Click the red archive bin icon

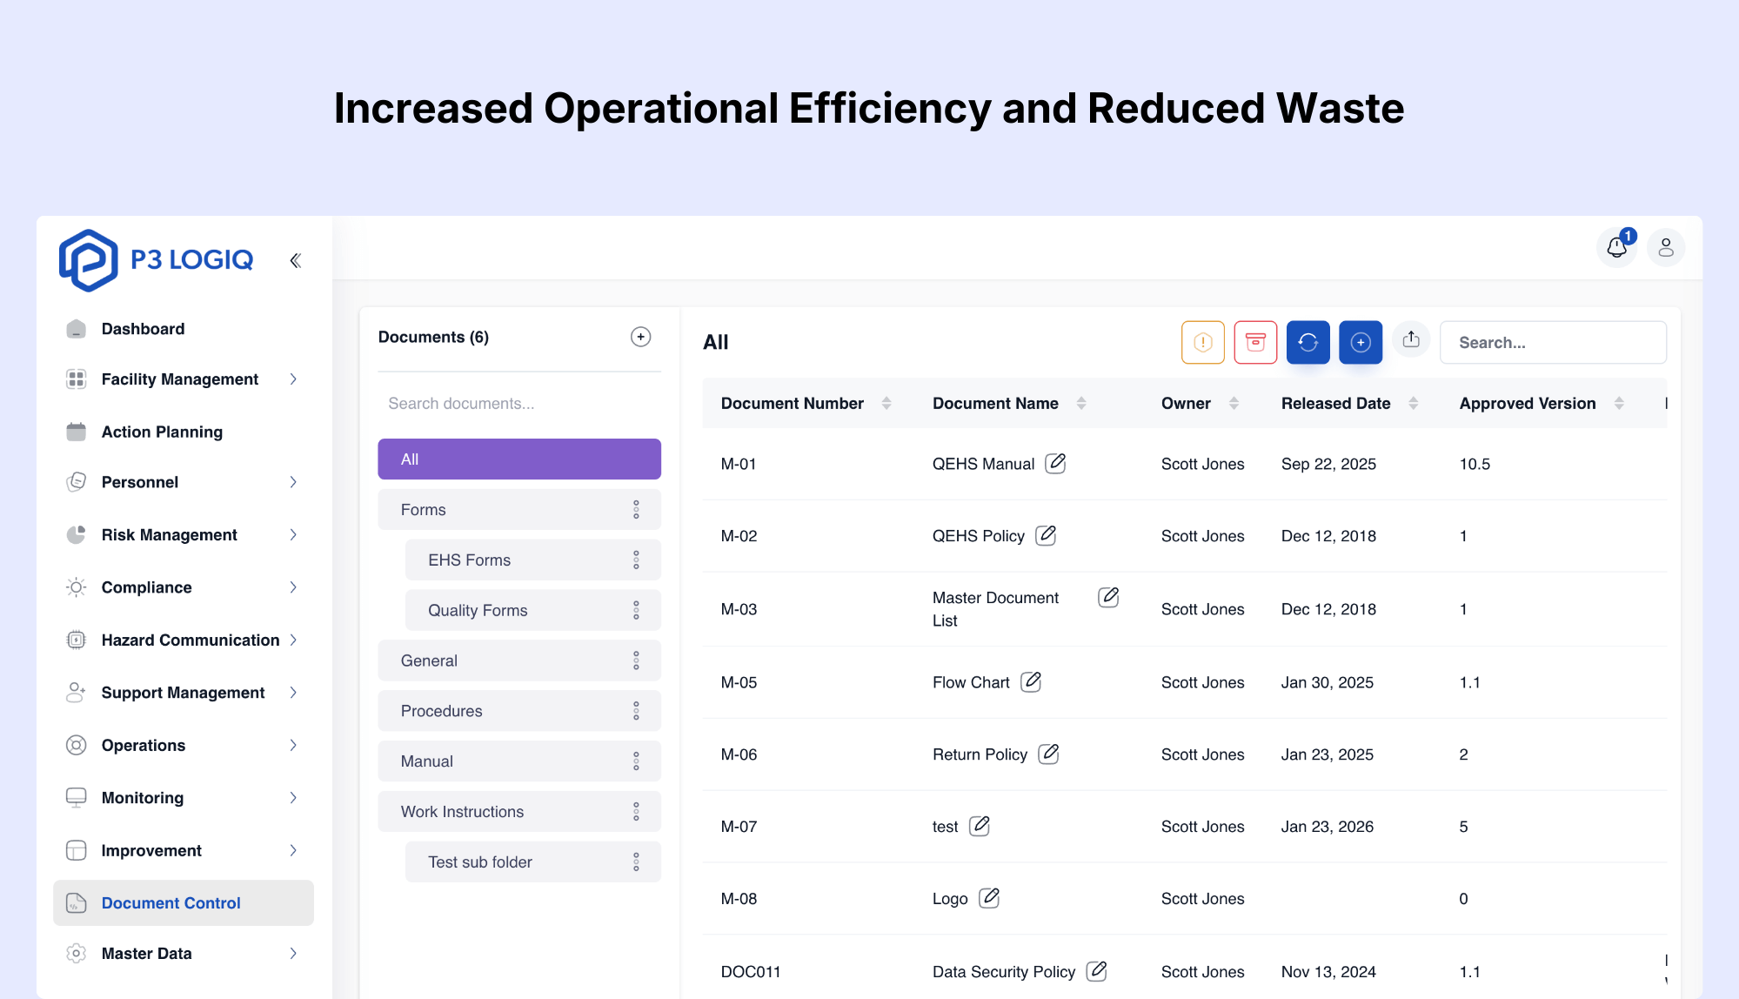[1255, 342]
